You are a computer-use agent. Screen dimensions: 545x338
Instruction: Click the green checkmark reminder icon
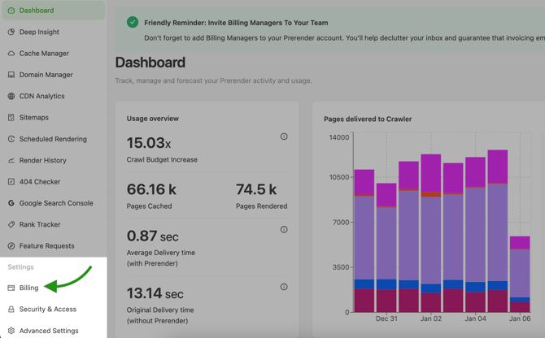tap(133, 22)
